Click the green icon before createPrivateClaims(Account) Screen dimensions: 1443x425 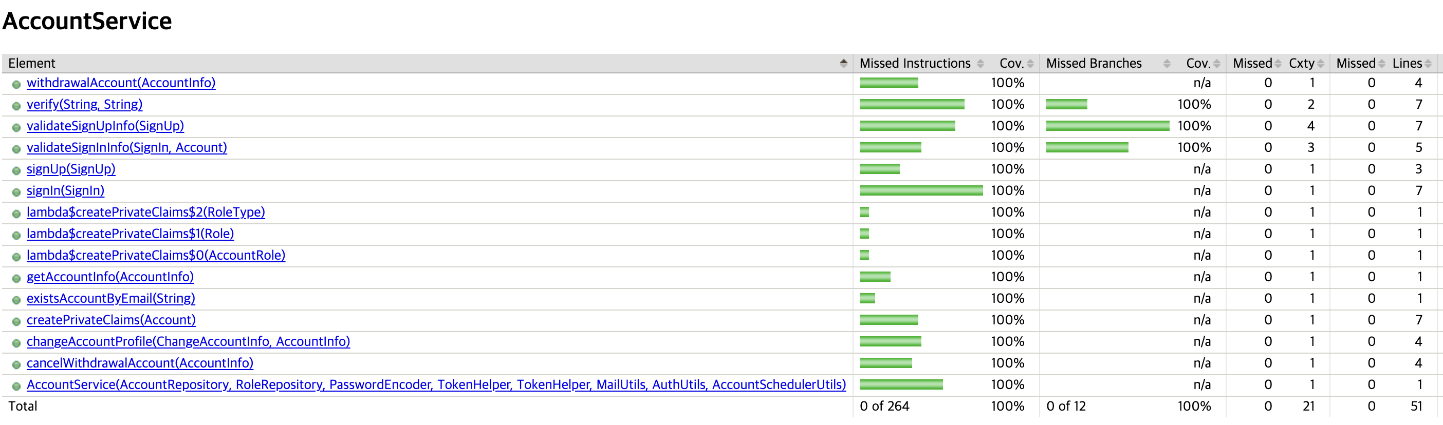[x=16, y=321]
